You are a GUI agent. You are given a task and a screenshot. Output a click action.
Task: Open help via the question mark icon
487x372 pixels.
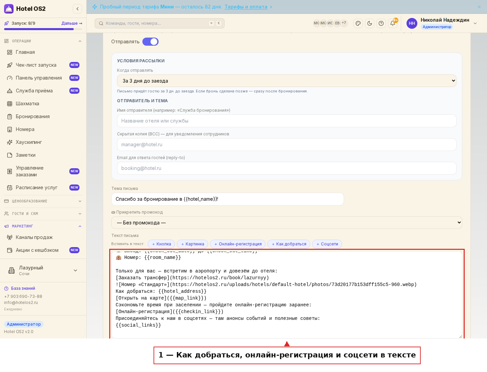coord(381,23)
